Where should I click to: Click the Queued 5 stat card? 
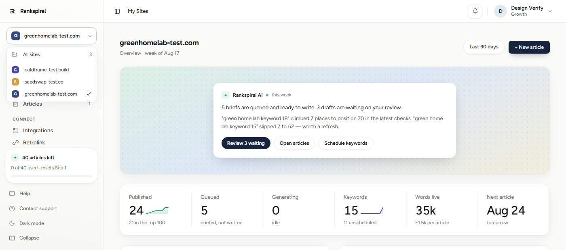pyautogui.click(x=227, y=210)
